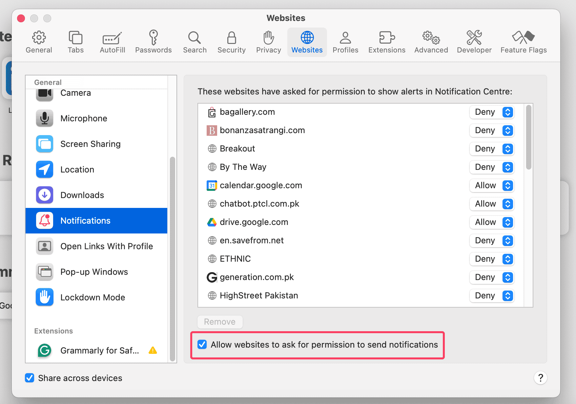This screenshot has height=404, width=576.
Task: Open the Passwords key icon
Action: [153, 38]
